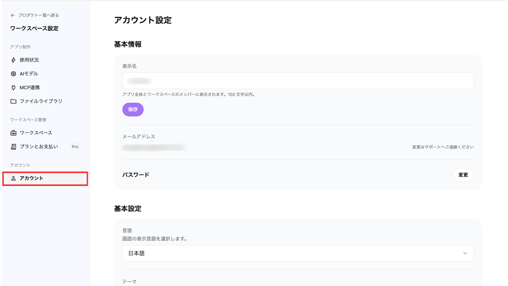Click the 保存 button
The height and width of the screenshot is (286, 508).
[133, 109]
